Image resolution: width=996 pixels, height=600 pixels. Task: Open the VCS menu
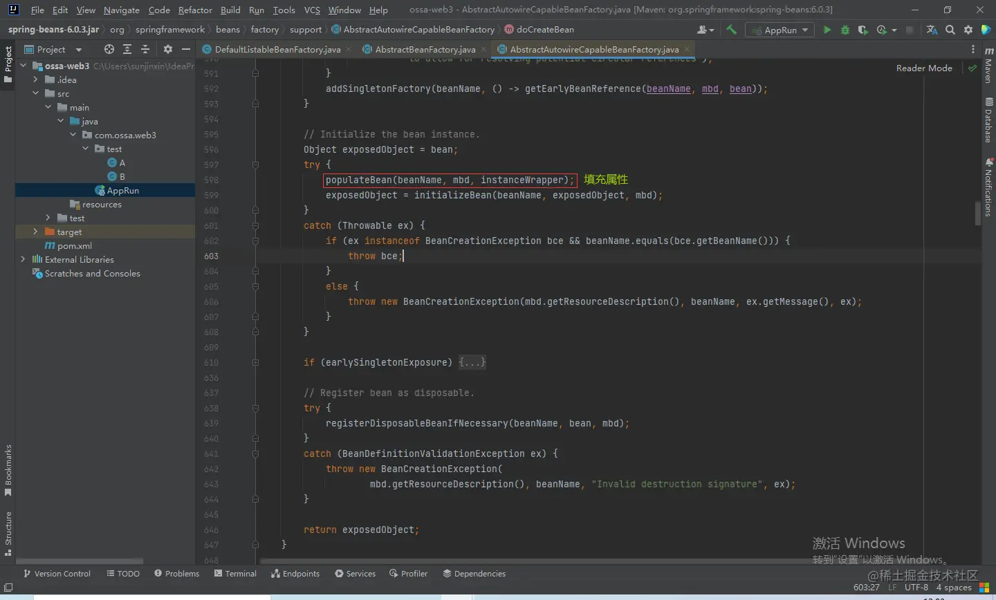coord(312,10)
